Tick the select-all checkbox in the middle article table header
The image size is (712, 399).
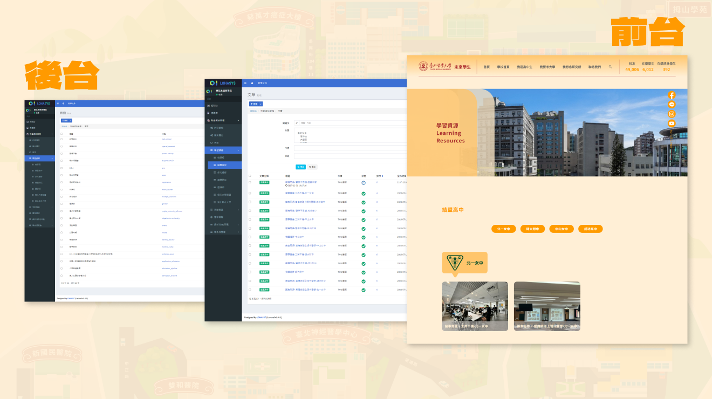[250, 176]
